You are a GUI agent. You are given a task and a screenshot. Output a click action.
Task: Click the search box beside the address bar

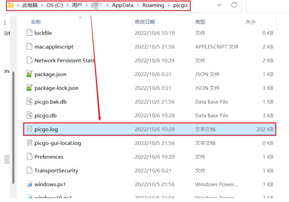click(267, 6)
